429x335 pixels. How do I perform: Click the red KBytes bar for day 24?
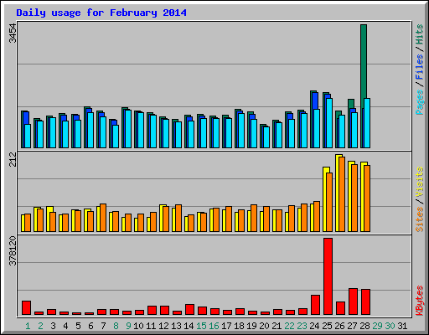[315, 305]
